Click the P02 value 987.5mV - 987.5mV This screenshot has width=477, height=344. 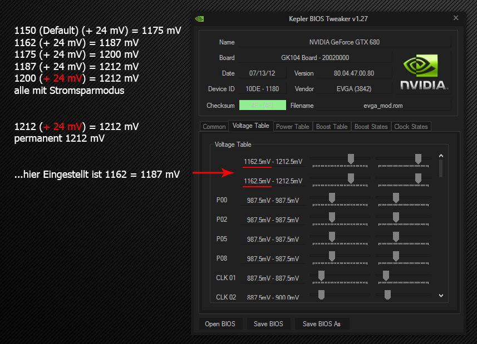pyautogui.click(x=273, y=220)
